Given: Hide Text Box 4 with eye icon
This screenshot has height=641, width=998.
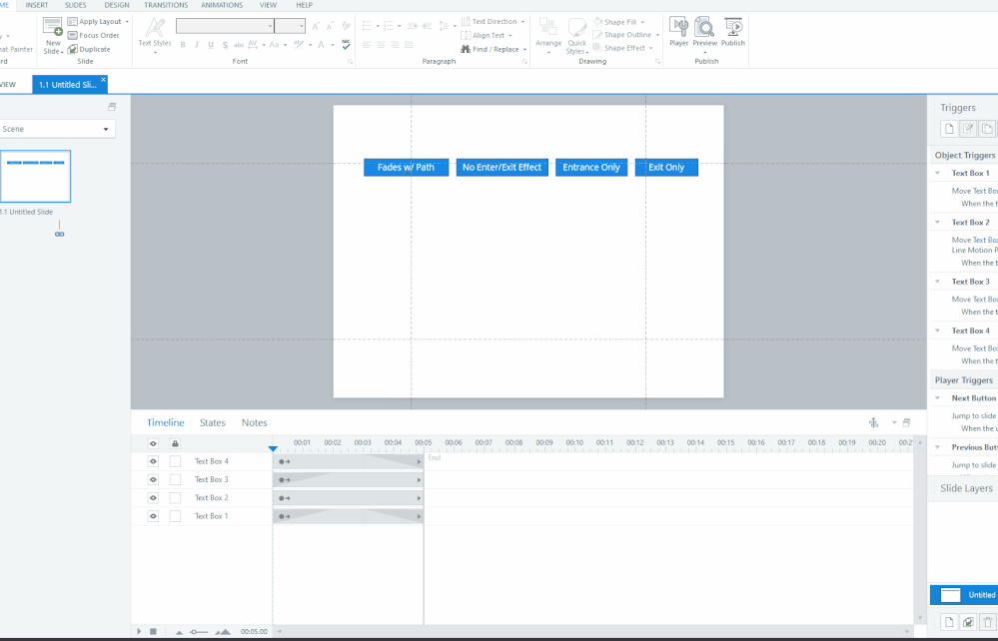Looking at the screenshot, I should [153, 461].
